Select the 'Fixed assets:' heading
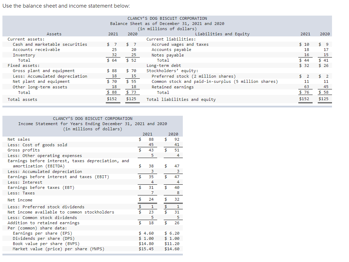 coord(24,65)
